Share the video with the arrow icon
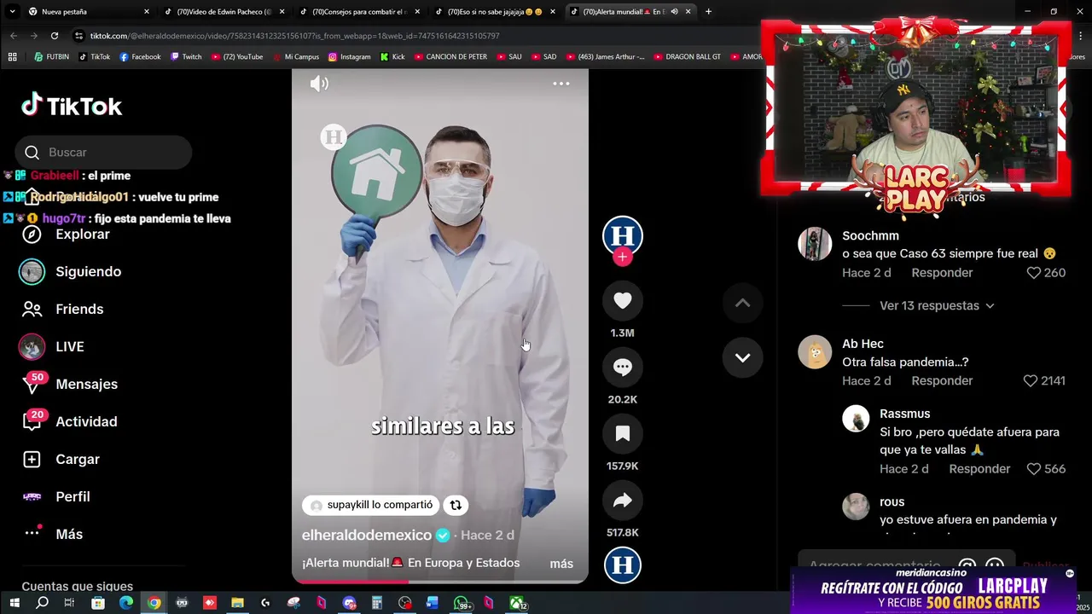1092x614 pixels. (x=623, y=501)
